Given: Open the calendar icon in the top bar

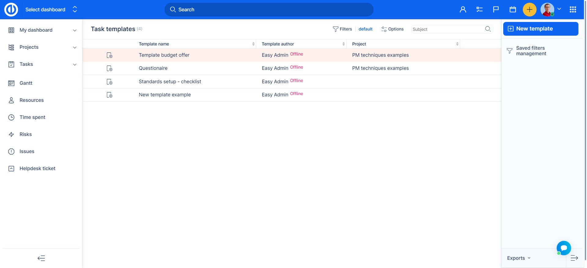Looking at the screenshot, I should [513, 10].
